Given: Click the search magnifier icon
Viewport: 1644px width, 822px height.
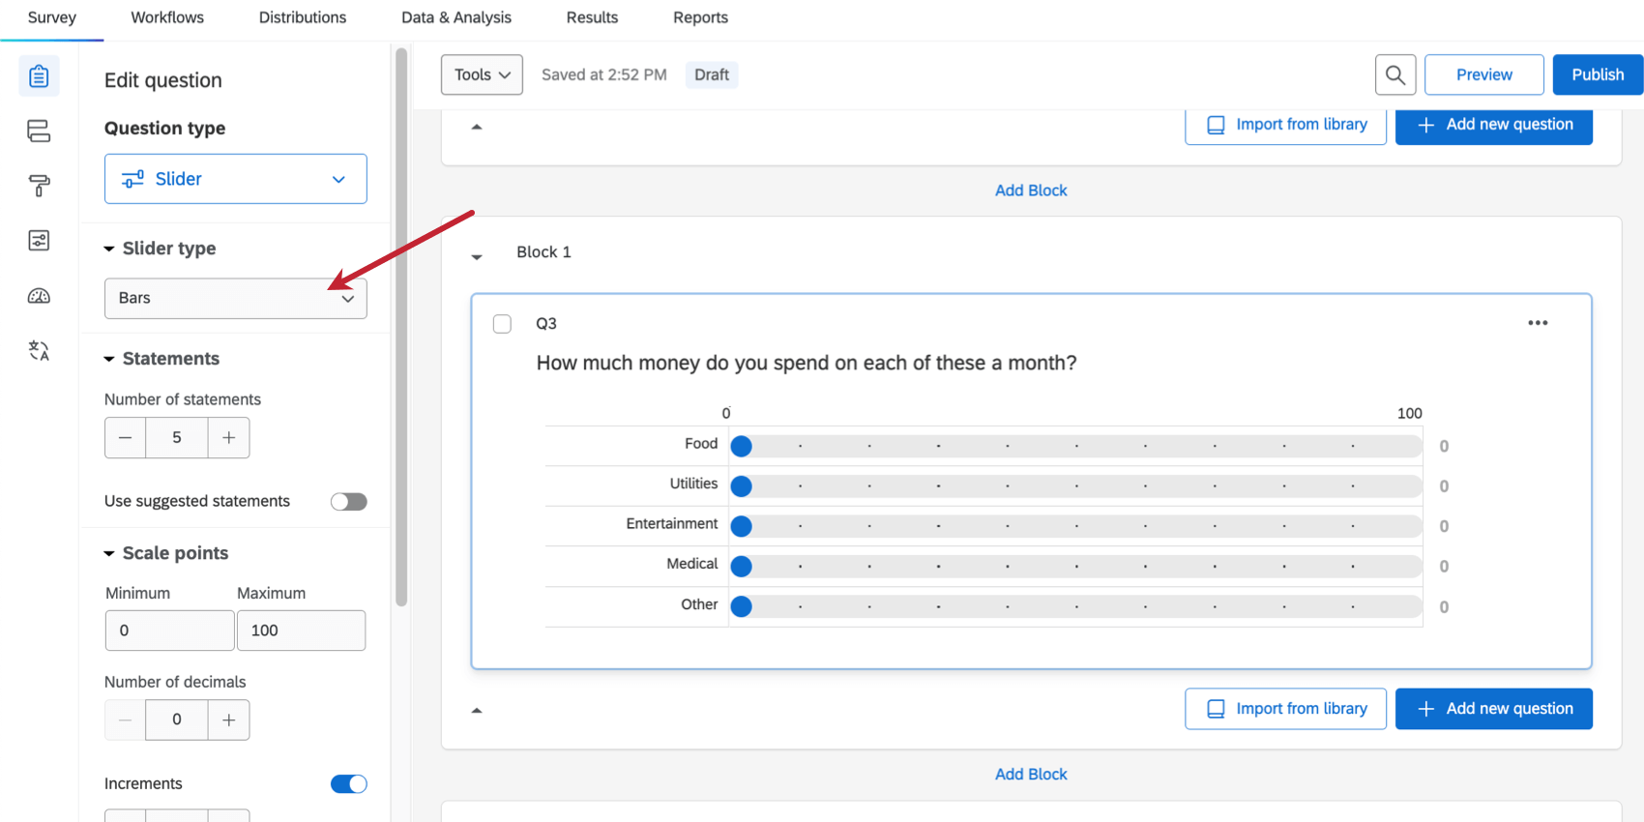Looking at the screenshot, I should [x=1395, y=74].
